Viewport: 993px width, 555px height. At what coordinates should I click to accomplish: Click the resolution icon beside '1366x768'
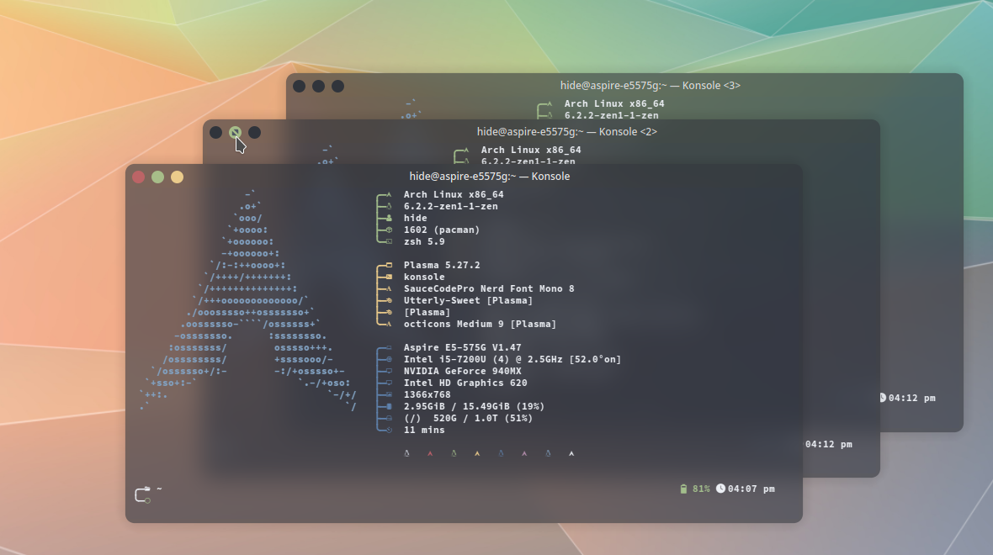[x=389, y=394]
